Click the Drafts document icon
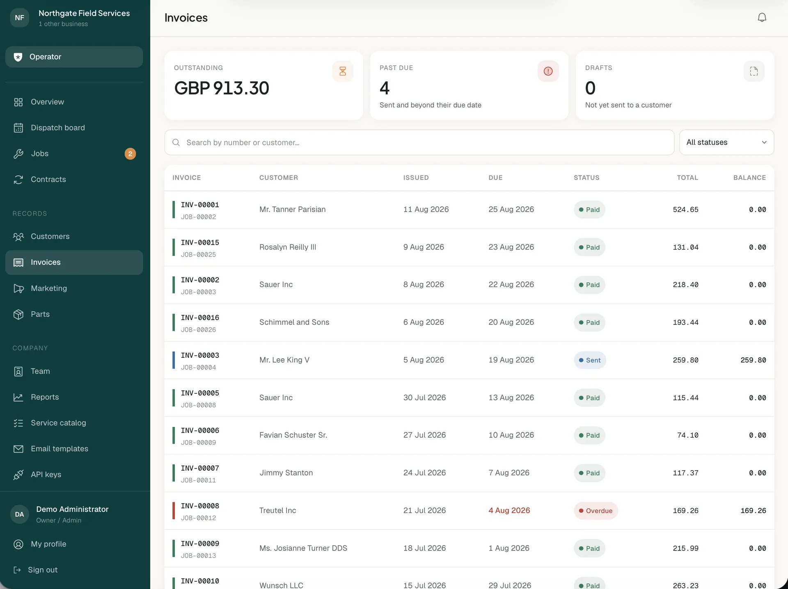The image size is (788, 589). click(754, 71)
